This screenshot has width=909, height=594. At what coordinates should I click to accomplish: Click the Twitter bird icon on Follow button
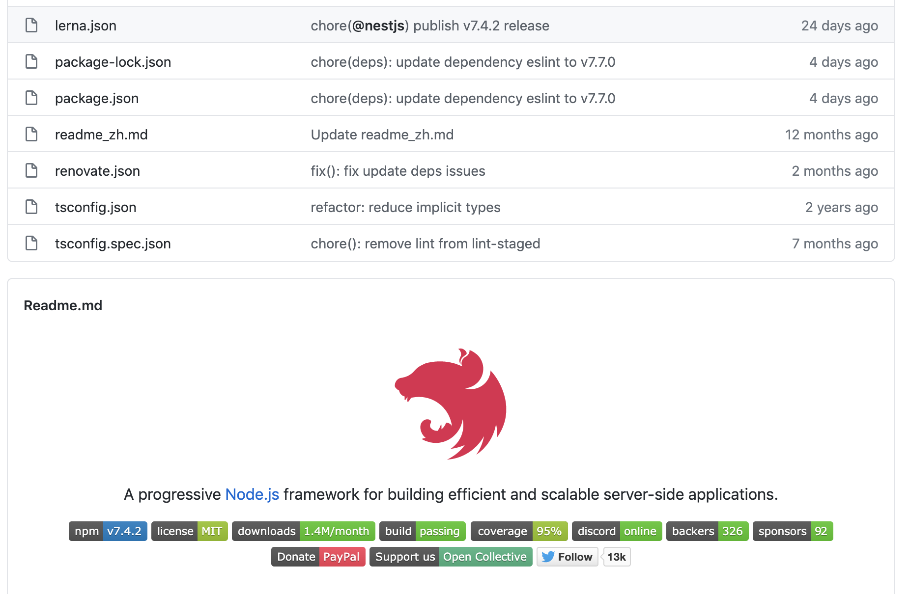click(x=548, y=557)
